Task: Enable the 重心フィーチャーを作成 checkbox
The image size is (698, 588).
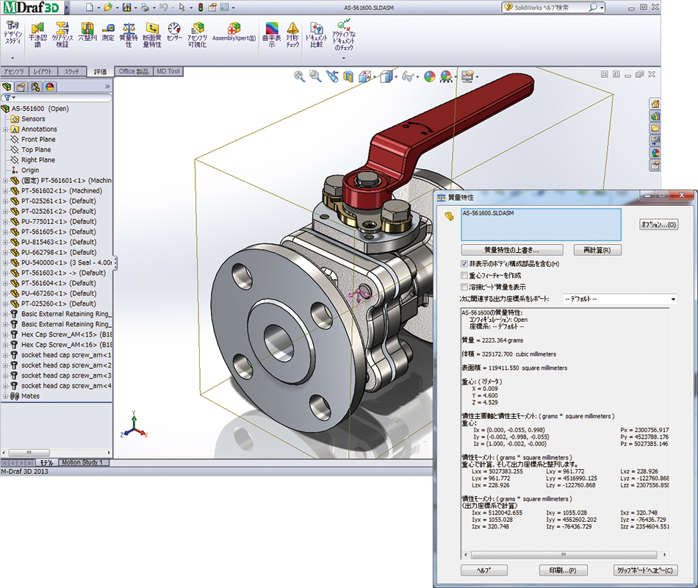Action: point(464,275)
